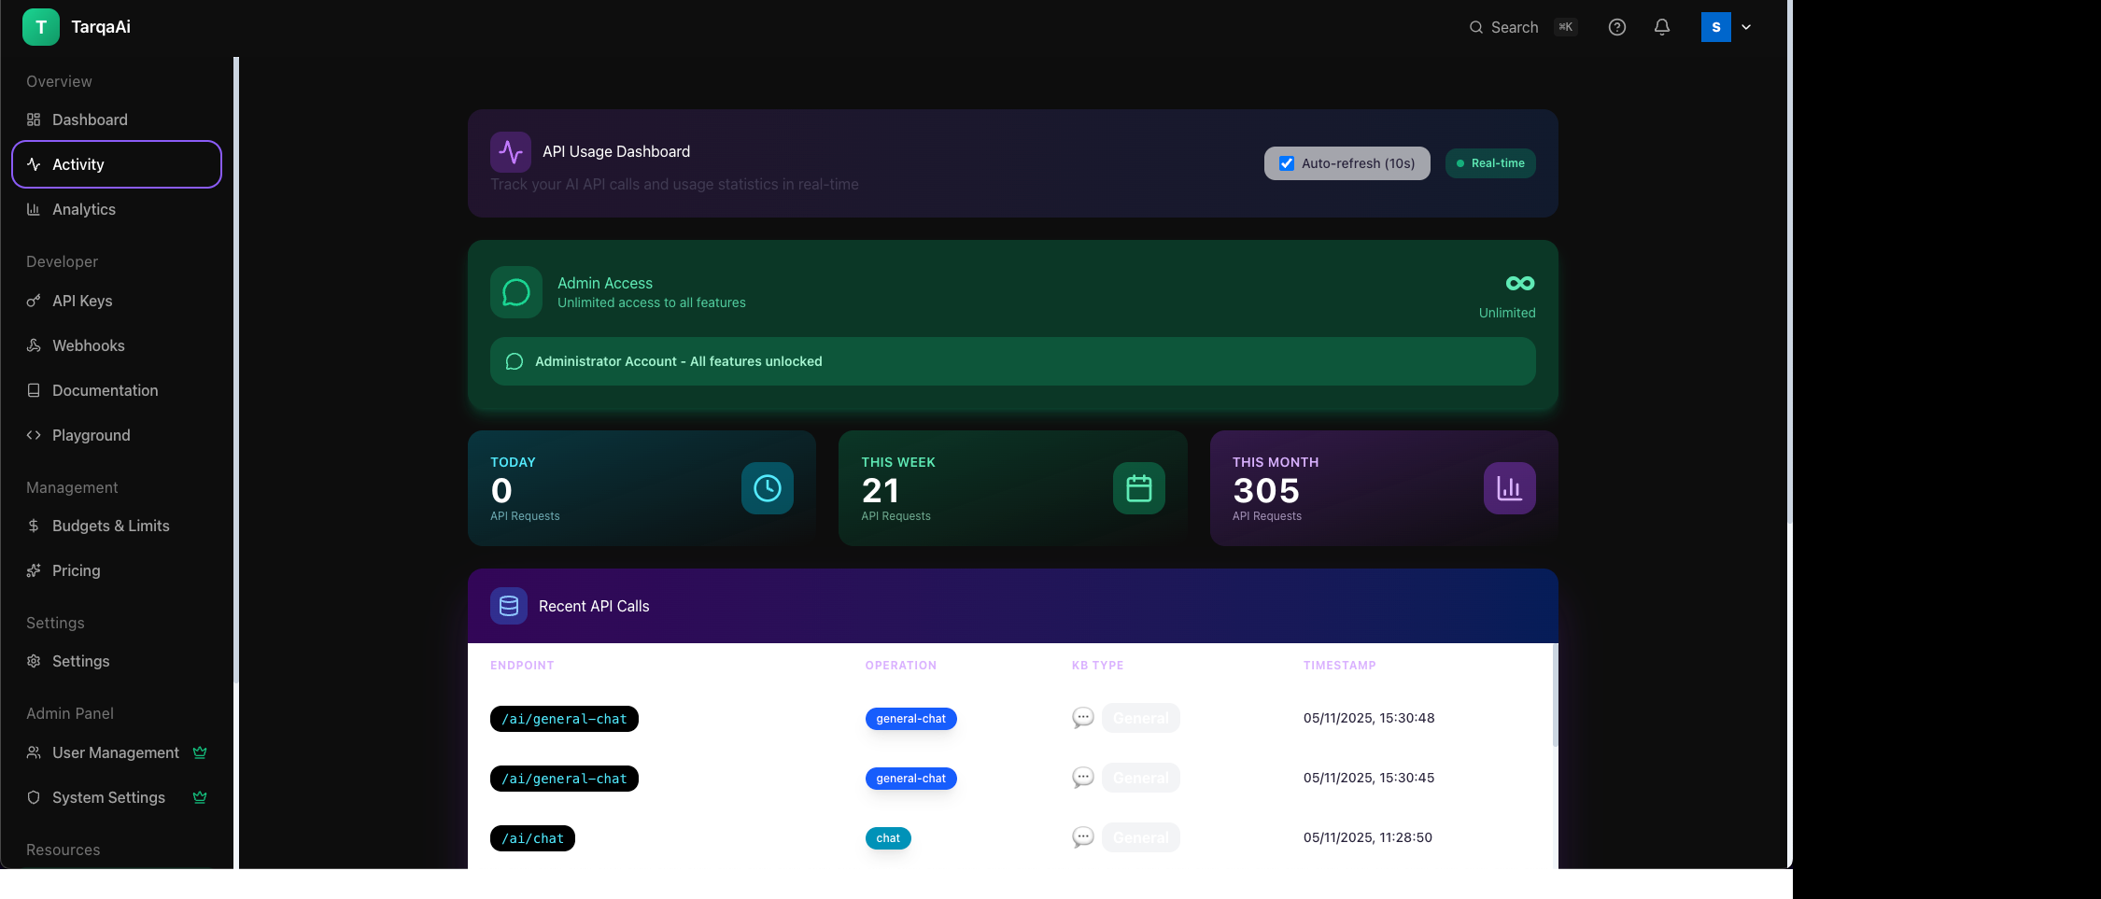Click the /ai/chat endpoint tag
The width and height of the screenshot is (2101, 899).
point(532,838)
